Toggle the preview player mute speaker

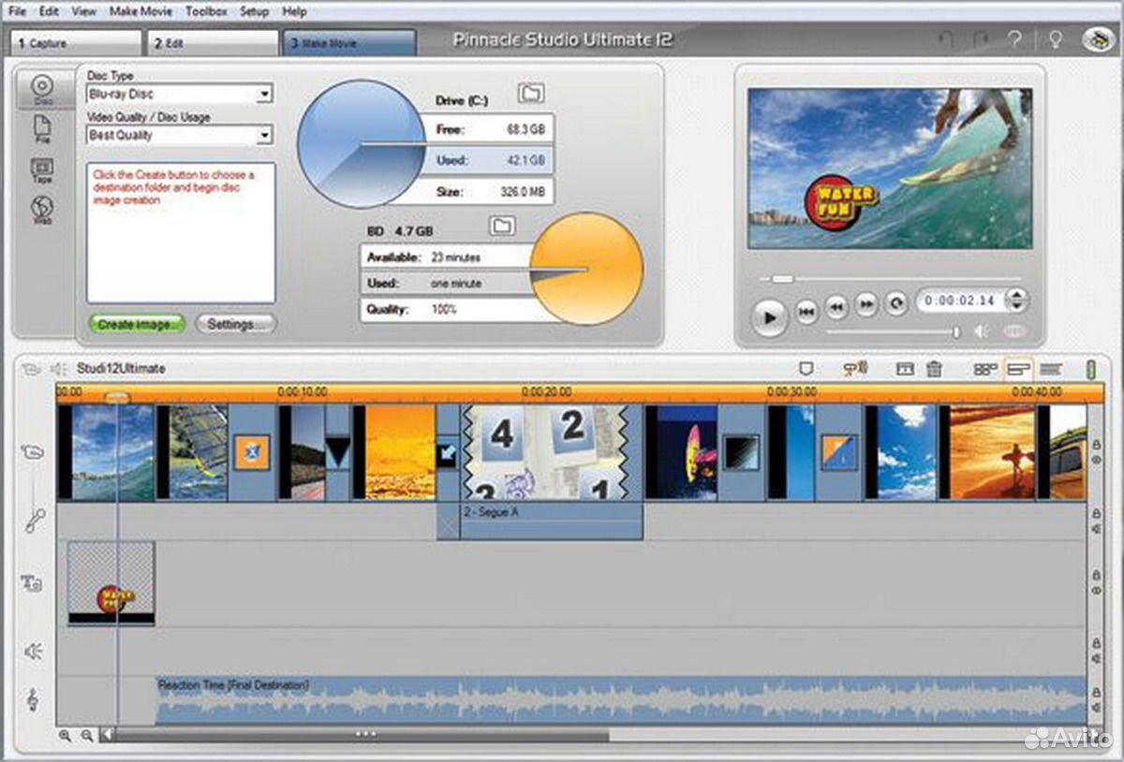point(982,330)
